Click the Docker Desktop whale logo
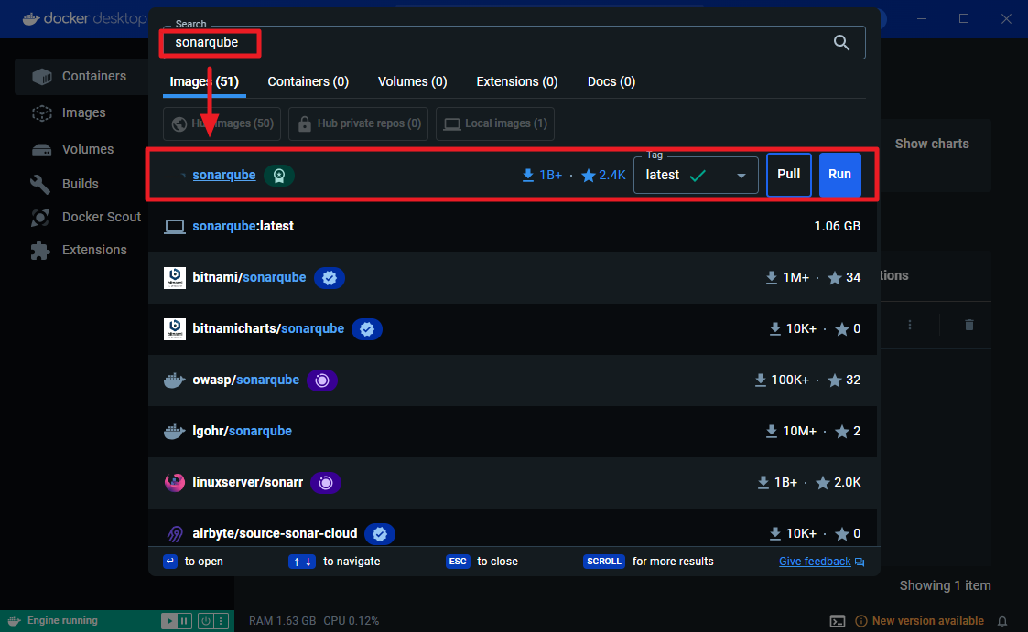This screenshot has width=1028, height=632. [31, 18]
